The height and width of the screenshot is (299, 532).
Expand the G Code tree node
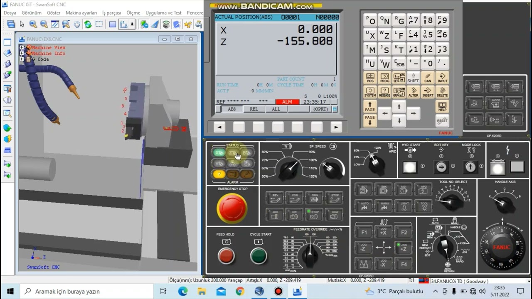(x=22, y=59)
